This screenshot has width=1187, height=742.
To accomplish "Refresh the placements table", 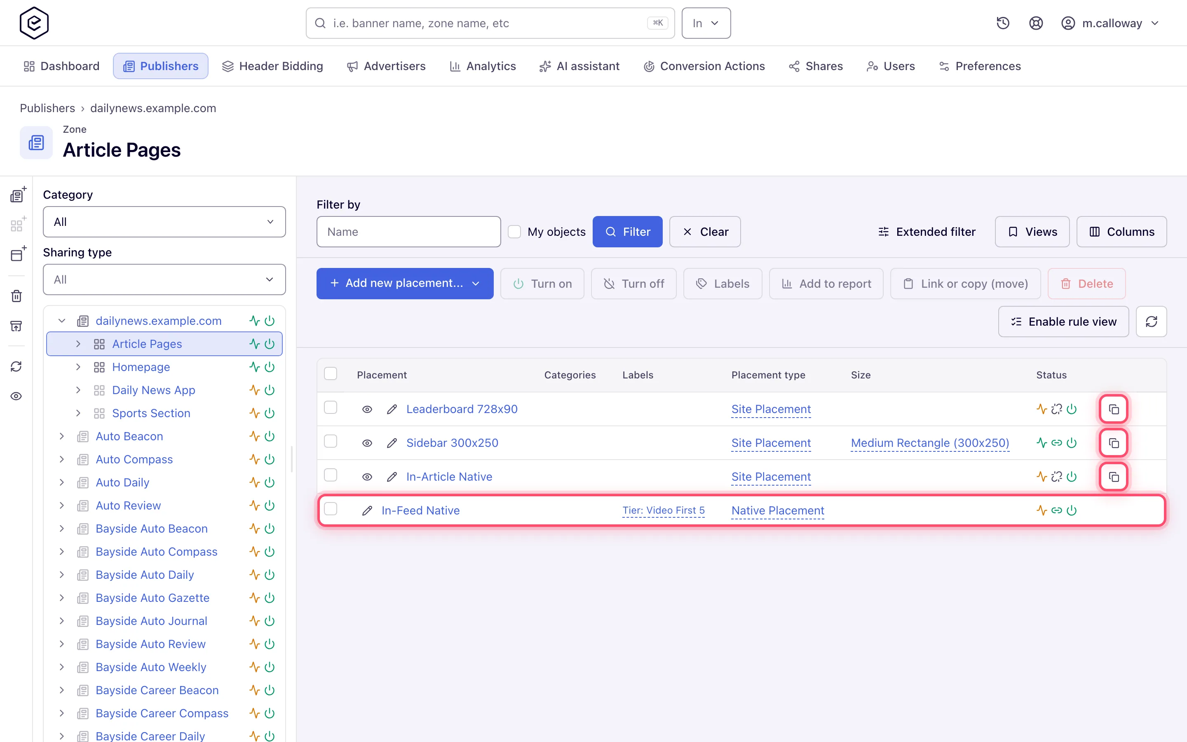I will [x=1151, y=322].
